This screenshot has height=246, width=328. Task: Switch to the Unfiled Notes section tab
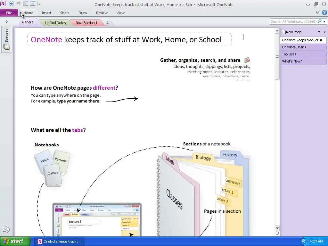click(55, 23)
